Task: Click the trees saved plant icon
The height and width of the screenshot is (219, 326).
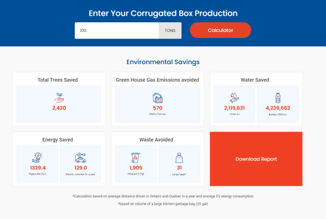Action: tap(59, 97)
